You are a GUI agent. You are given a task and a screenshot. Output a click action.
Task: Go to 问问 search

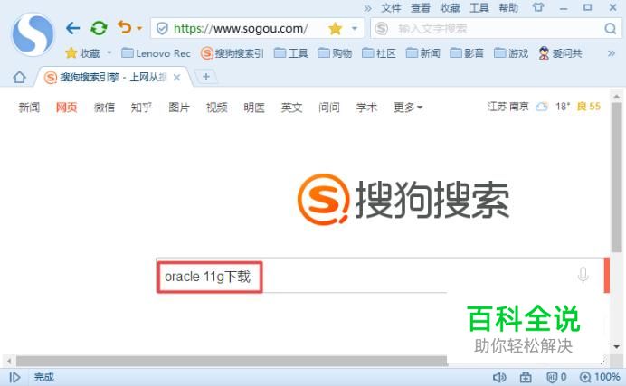[x=329, y=108]
